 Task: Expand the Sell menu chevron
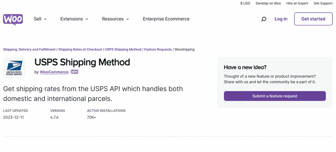(45, 19)
